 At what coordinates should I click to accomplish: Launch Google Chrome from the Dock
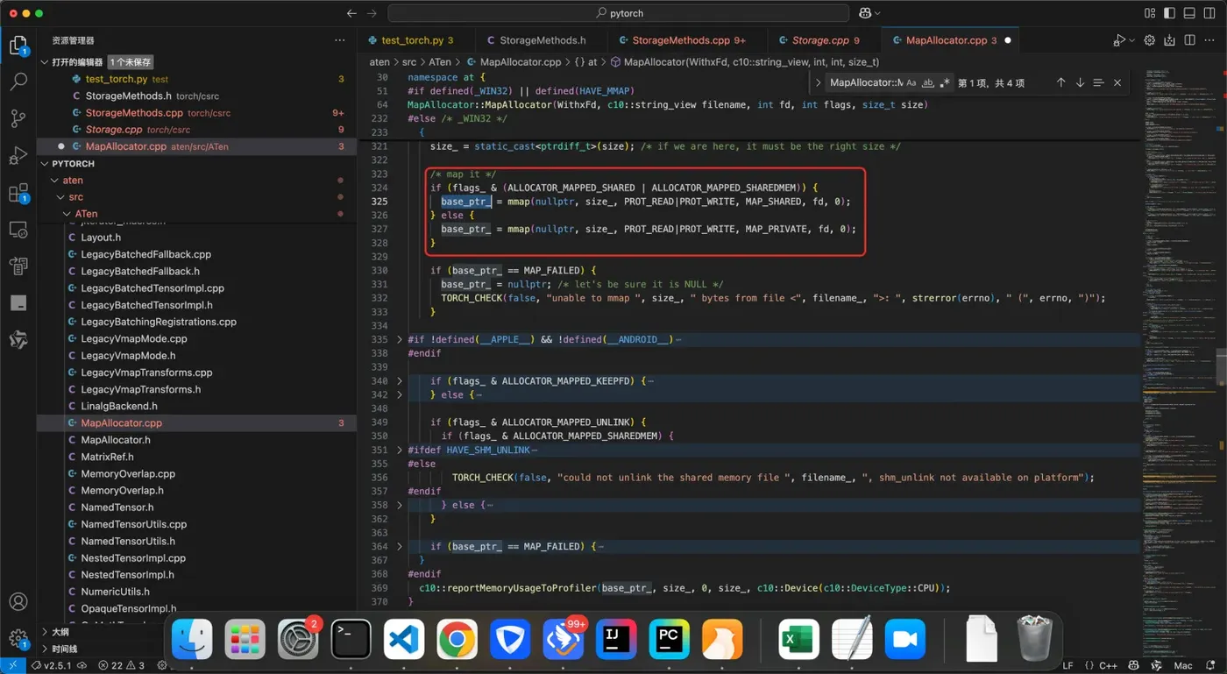[457, 639]
